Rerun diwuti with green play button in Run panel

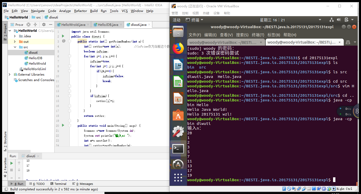(11, 163)
